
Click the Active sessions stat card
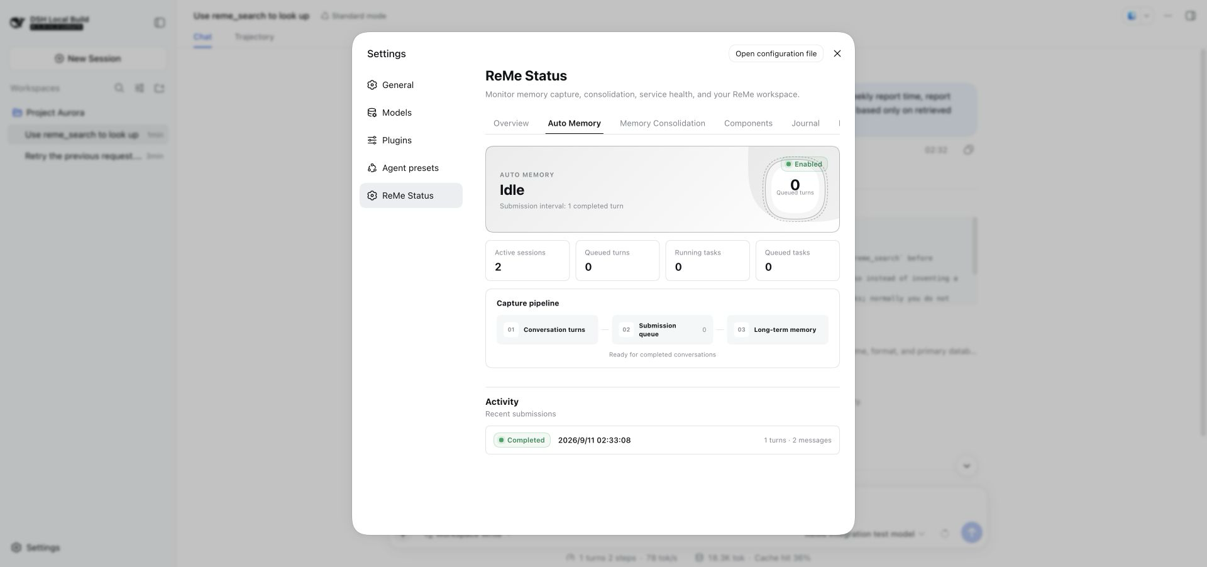527,260
